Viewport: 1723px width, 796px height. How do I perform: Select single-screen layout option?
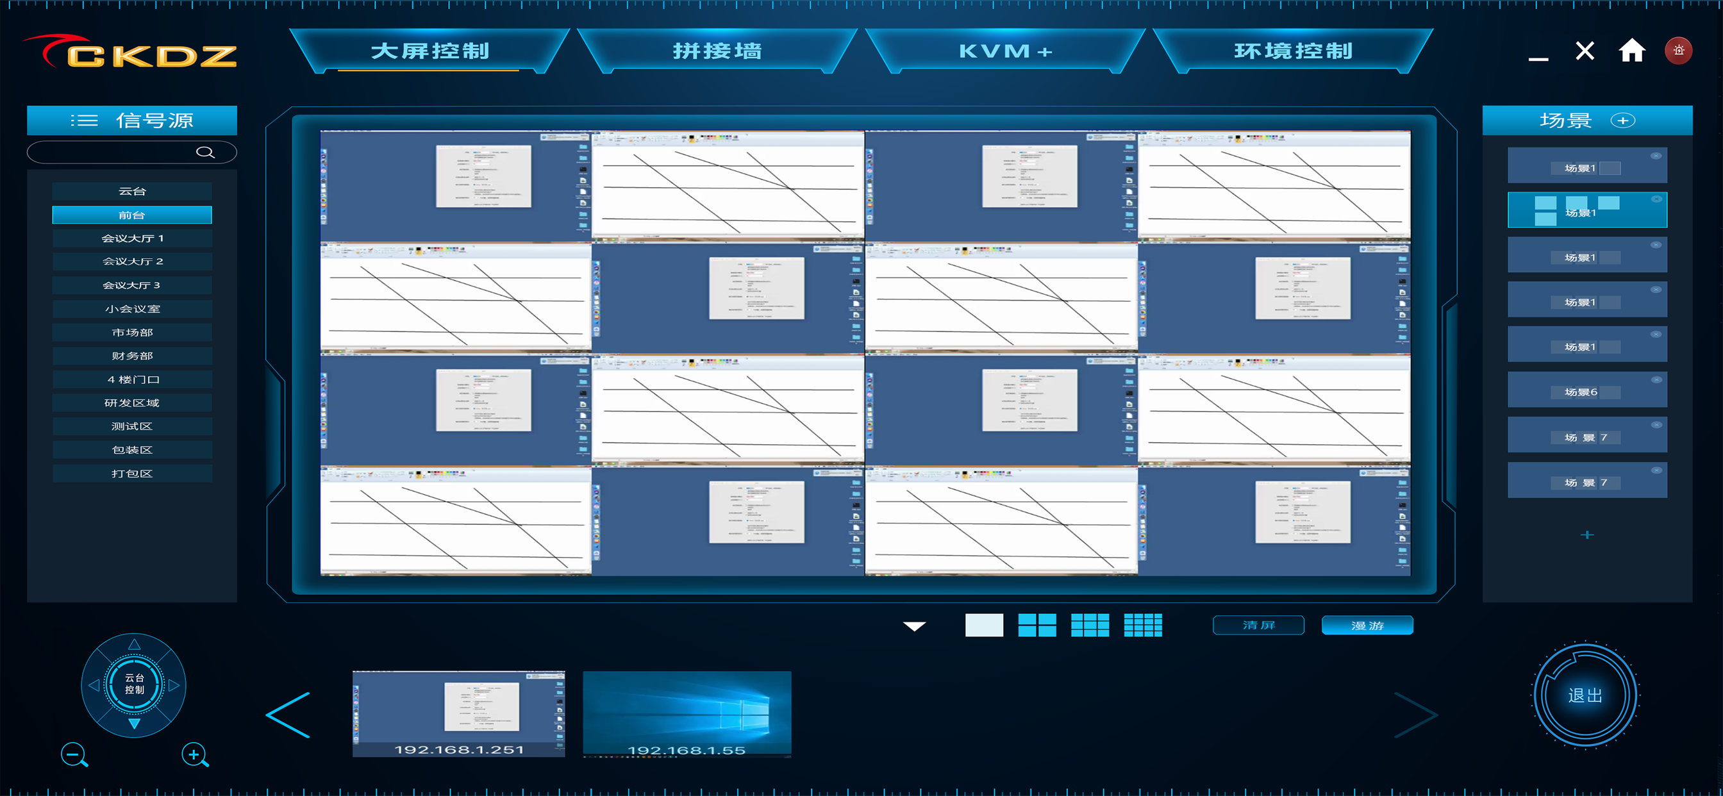[x=984, y=626]
